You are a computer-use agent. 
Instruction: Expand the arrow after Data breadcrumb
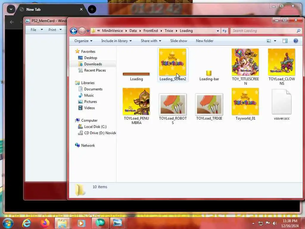[x=140, y=31]
